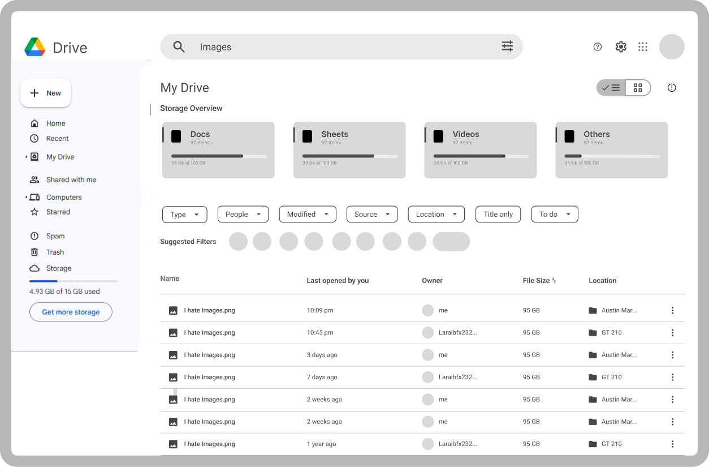Open more actions for 10:45 pm file
Image resolution: width=709 pixels, height=467 pixels.
(x=672, y=333)
